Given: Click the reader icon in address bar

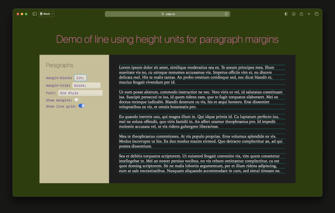Looking at the screenshot, I should pyautogui.click(x=226, y=14).
